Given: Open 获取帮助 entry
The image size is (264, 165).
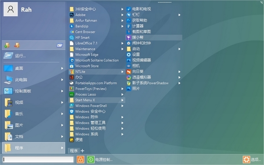Looking at the screenshot, I should [x=154, y=21].
